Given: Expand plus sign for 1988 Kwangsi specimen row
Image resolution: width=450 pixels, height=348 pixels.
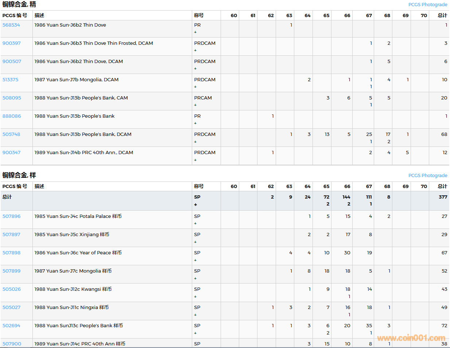Looking at the screenshot, I should click(x=195, y=297).
